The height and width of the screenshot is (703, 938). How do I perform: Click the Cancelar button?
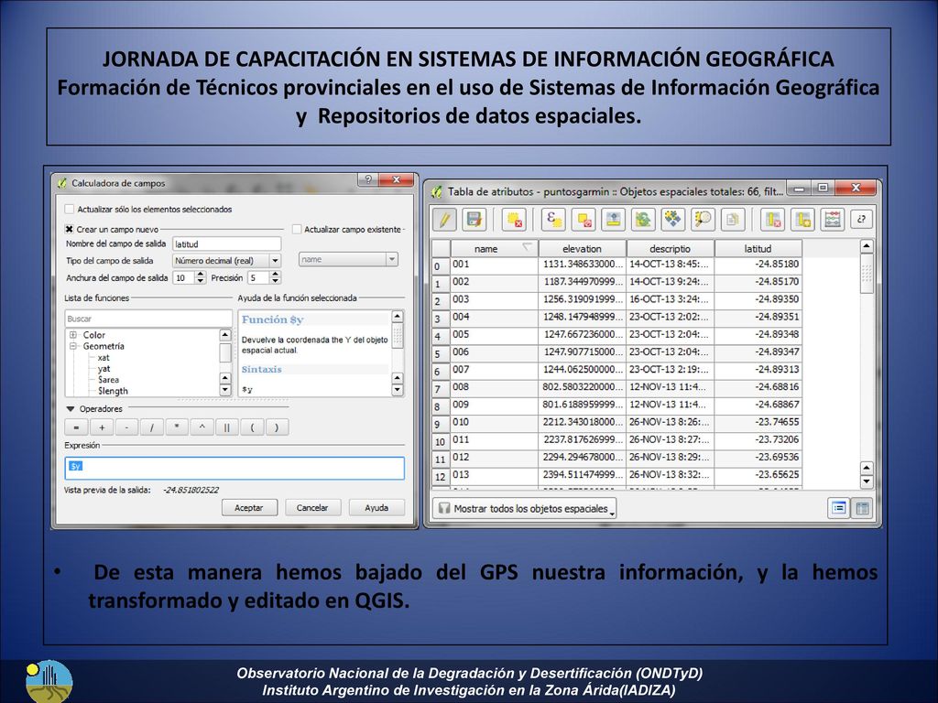(x=312, y=507)
